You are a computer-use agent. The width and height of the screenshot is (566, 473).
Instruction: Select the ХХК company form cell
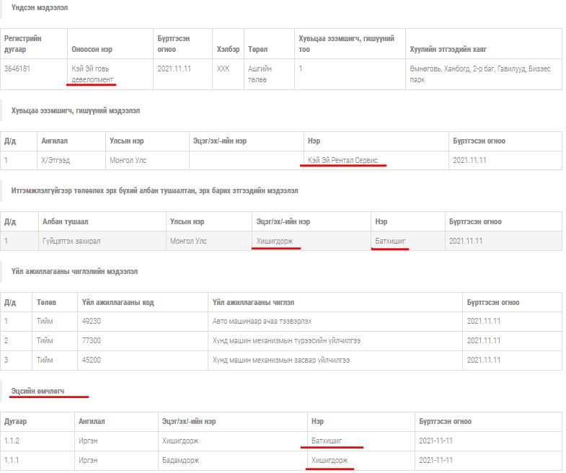[223, 68]
